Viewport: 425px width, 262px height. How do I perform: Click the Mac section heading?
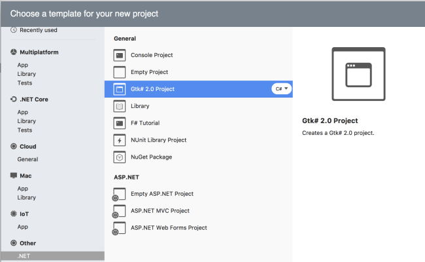point(25,176)
